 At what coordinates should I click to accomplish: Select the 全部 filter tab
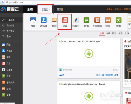click(x=102, y=33)
